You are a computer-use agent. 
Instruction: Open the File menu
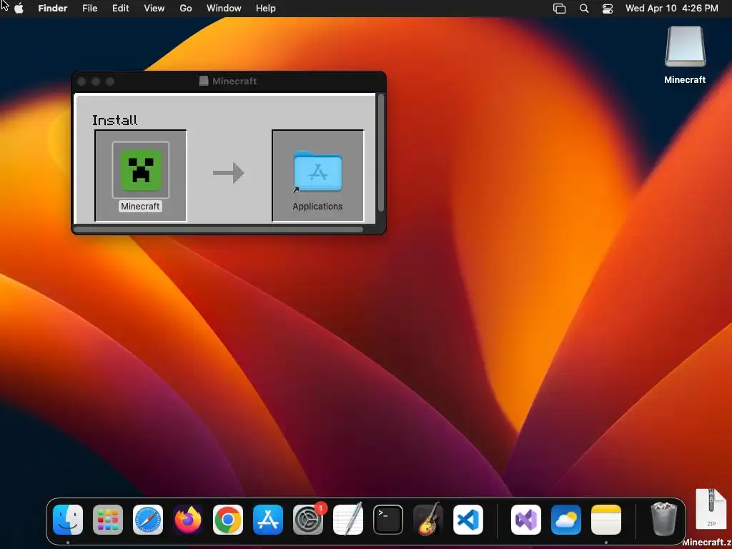89,9
